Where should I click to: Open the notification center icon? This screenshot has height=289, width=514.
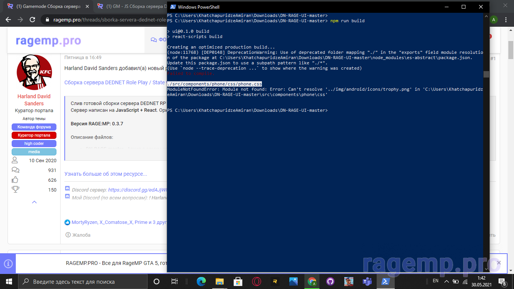point(502,281)
